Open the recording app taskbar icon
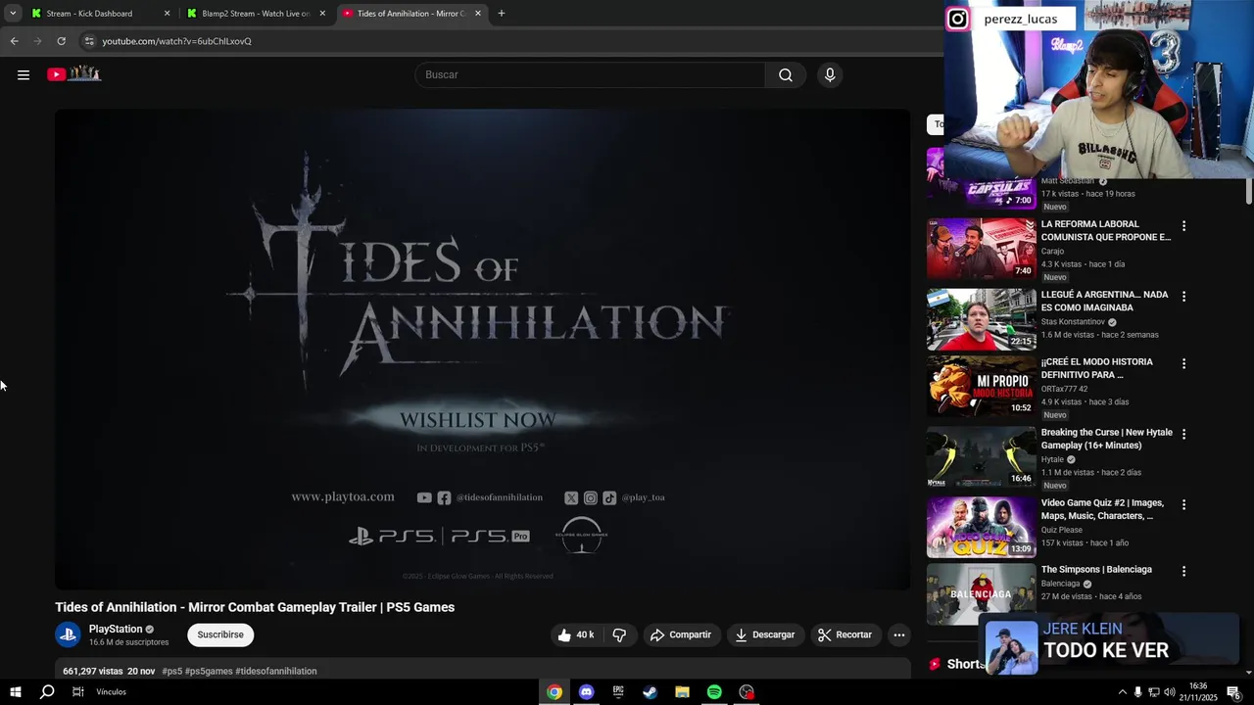This screenshot has width=1254, height=705. (747, 692)
